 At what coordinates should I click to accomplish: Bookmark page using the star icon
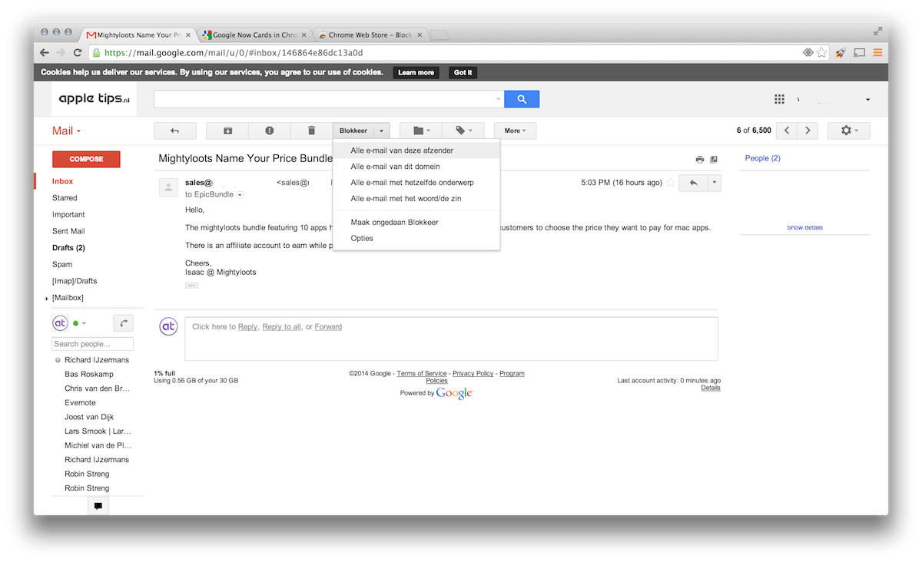pos(822,53)
